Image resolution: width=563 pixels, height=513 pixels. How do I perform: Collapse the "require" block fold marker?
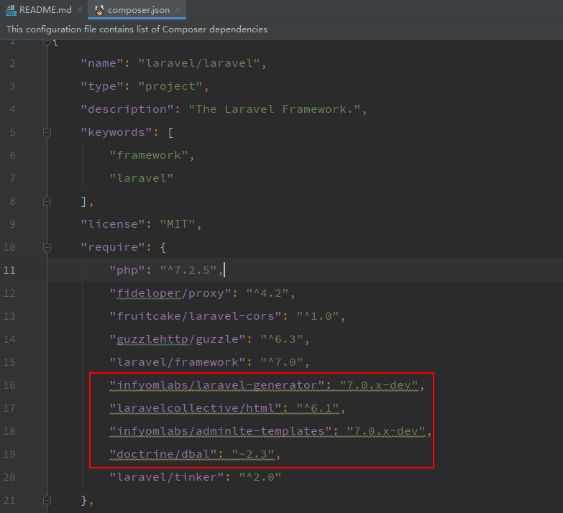tap(47, 247)
